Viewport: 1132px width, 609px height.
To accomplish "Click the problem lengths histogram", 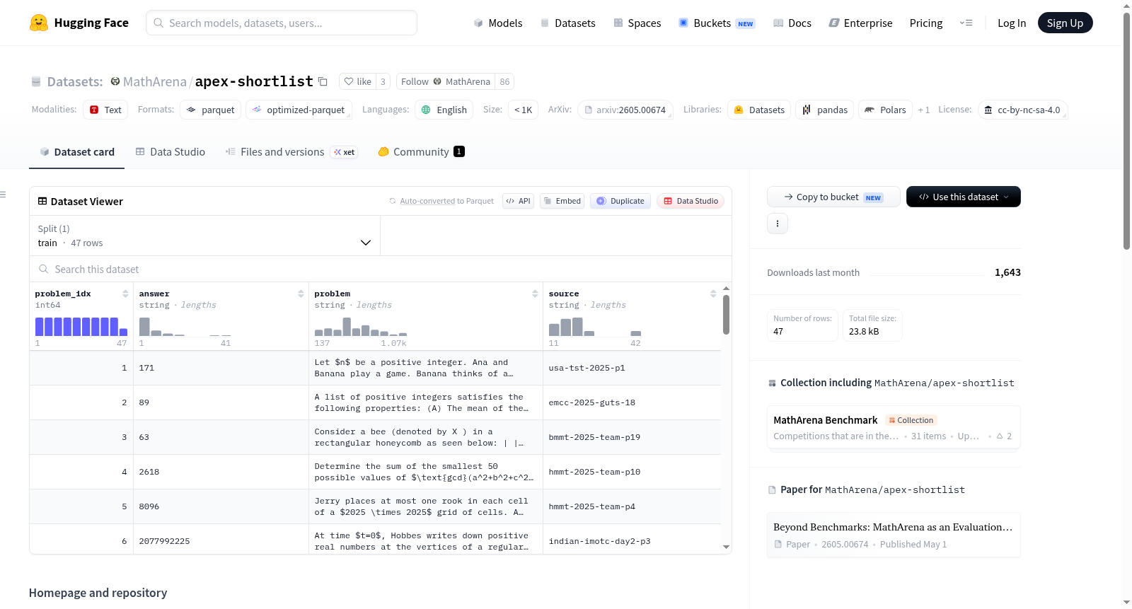I will click(x=361, y=326).
